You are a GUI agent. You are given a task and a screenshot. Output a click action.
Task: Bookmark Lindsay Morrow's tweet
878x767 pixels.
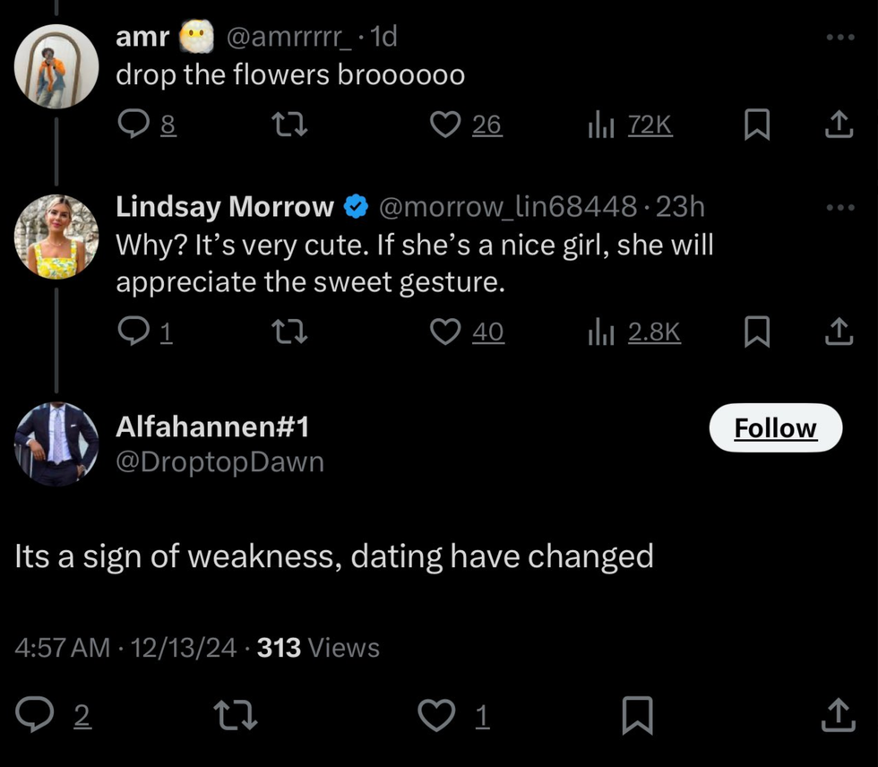(757, 332)
